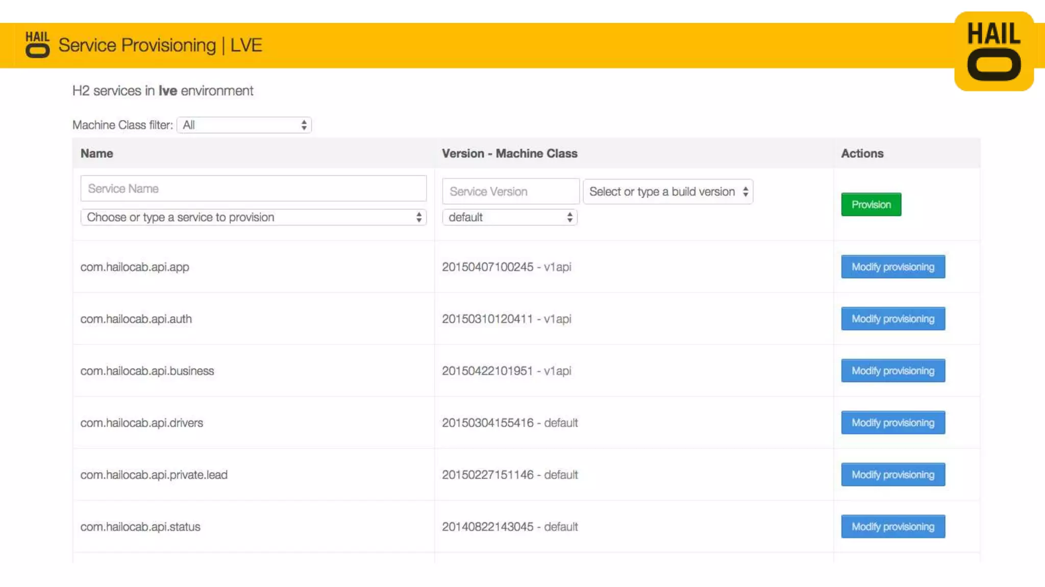
Task: Click the Service Provisioning | LVE title
Action: (x=160, y=45)
